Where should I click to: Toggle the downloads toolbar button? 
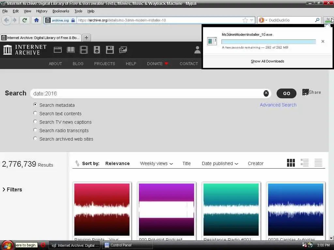coord(327,20)
